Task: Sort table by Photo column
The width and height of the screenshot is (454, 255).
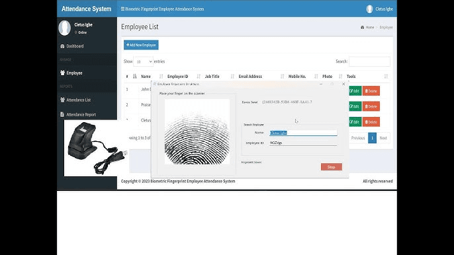Action: (x=332, y=77)
